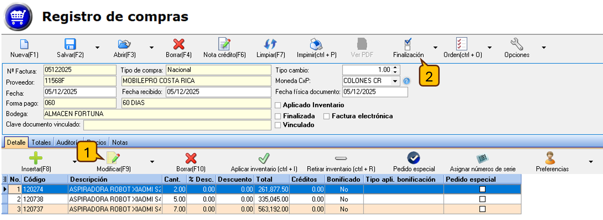Click the Retirar inventario button
Viewport: 603px width, 220px height.
[341, 159]
